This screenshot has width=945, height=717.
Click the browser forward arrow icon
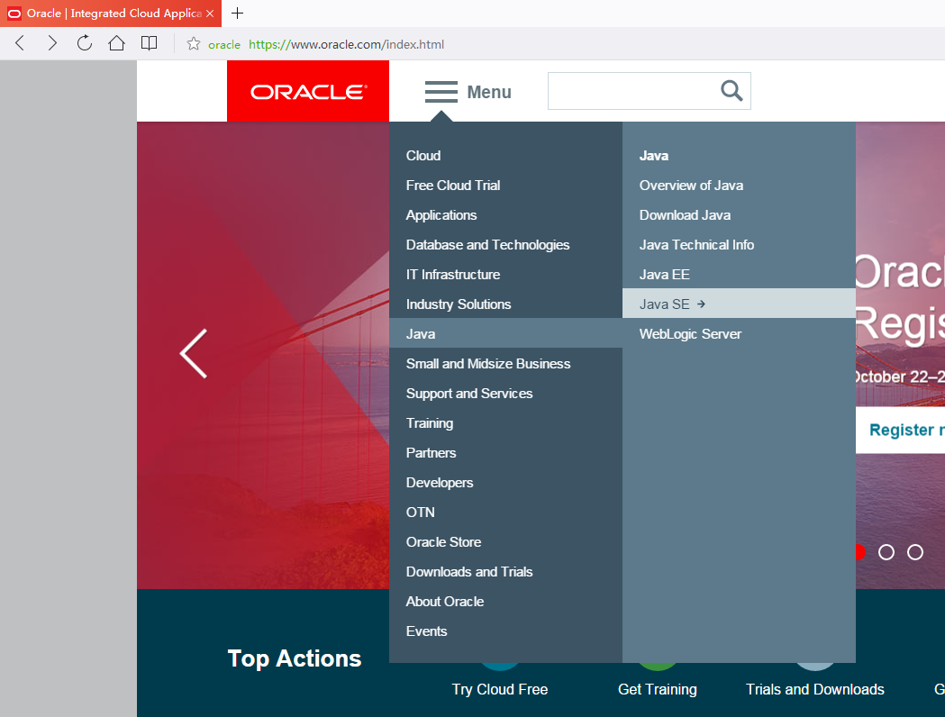coord(52,43)
